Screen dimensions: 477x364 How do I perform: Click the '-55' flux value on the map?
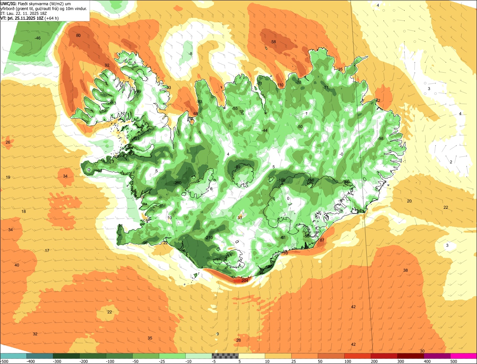[235, 108]
